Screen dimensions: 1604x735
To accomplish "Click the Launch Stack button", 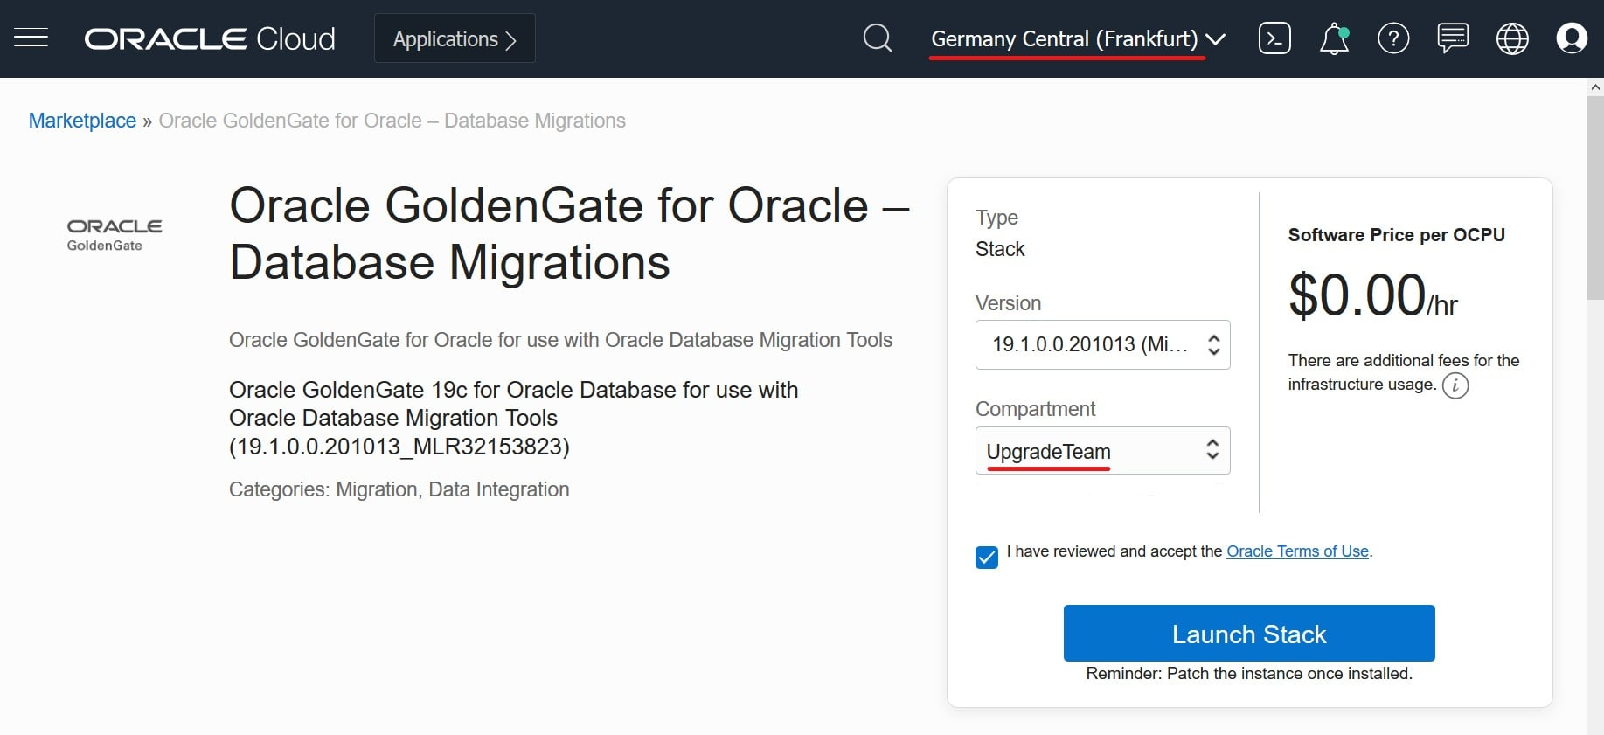I will pos(1248,634).
